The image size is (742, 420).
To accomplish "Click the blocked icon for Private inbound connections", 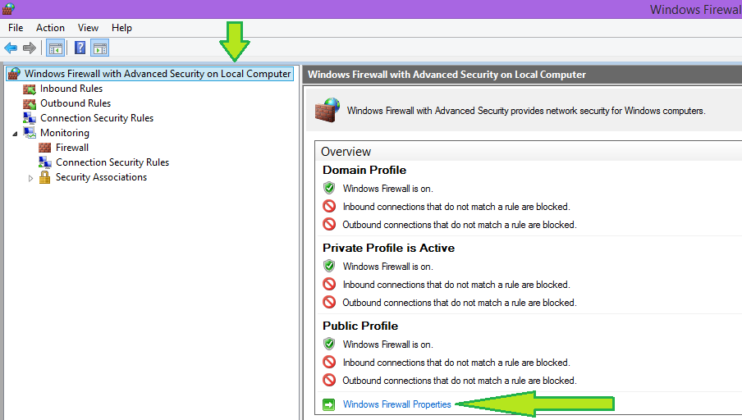I will pyautogui.click(x=329, y=285).
